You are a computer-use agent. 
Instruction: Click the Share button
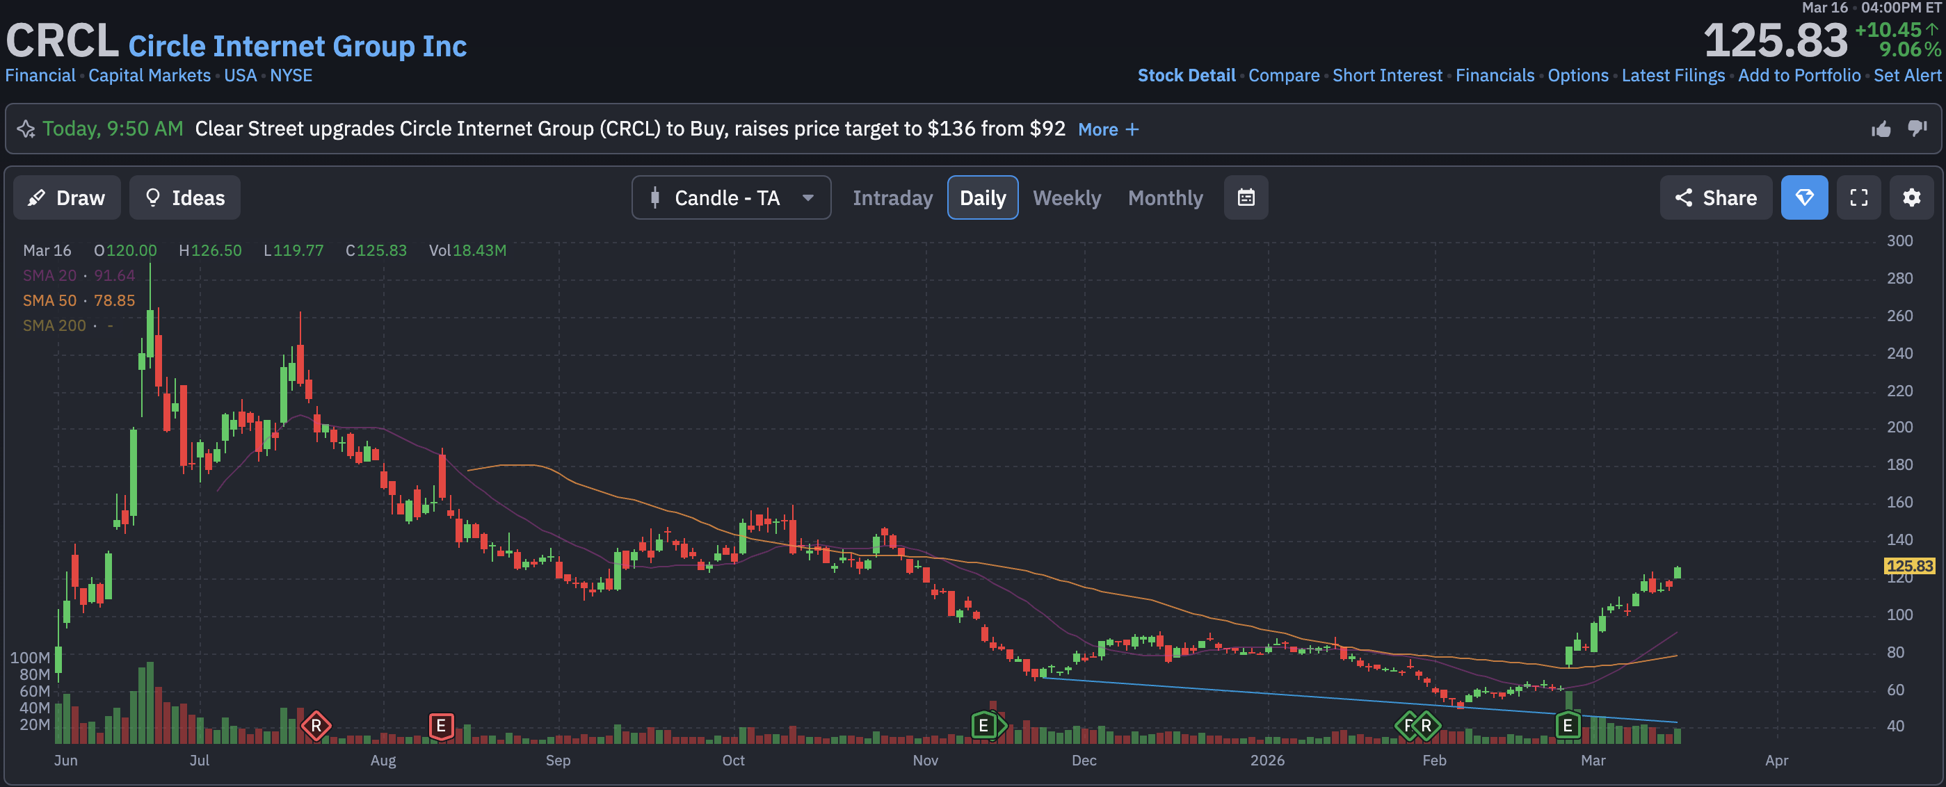tap(1715, 198)
